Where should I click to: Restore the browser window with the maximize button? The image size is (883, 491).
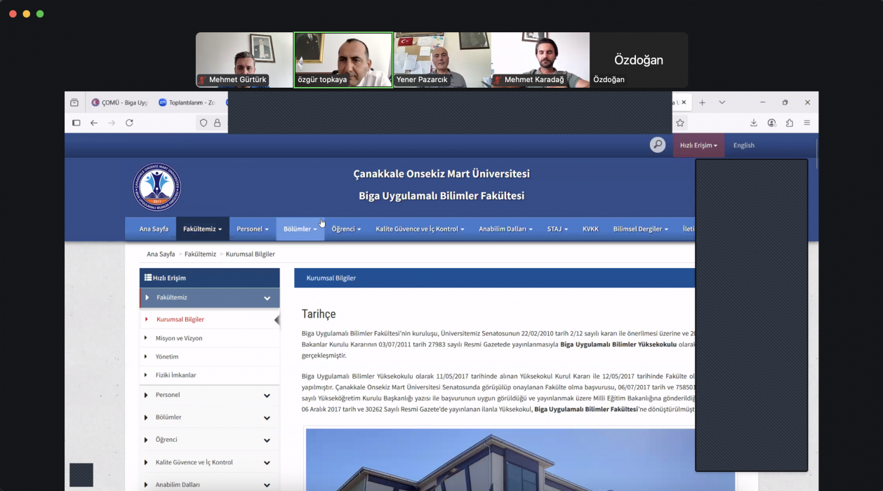[785, 102]
